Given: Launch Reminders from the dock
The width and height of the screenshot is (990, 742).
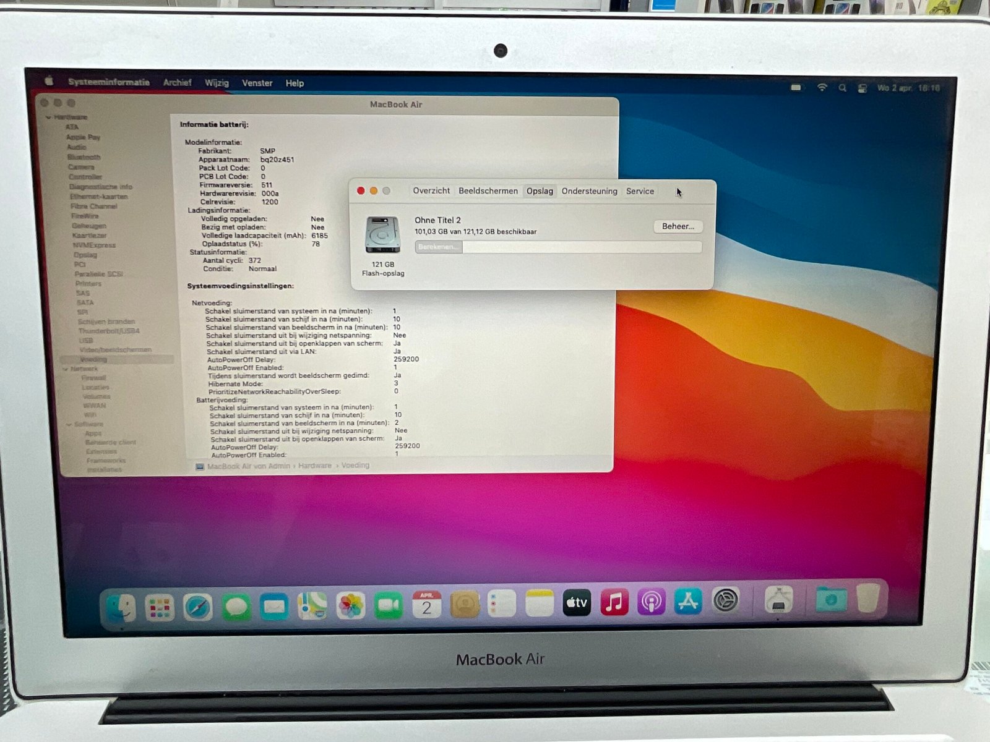Looking at the screenshot, I should tap(502, 603).
